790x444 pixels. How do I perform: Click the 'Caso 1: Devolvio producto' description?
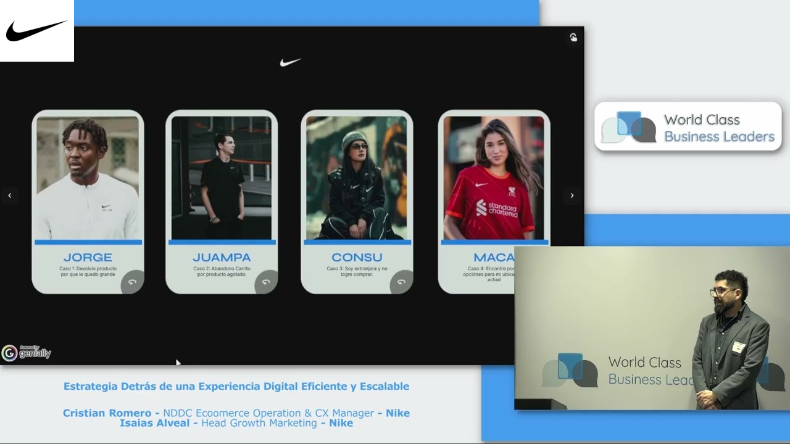[x=88, y=271]
